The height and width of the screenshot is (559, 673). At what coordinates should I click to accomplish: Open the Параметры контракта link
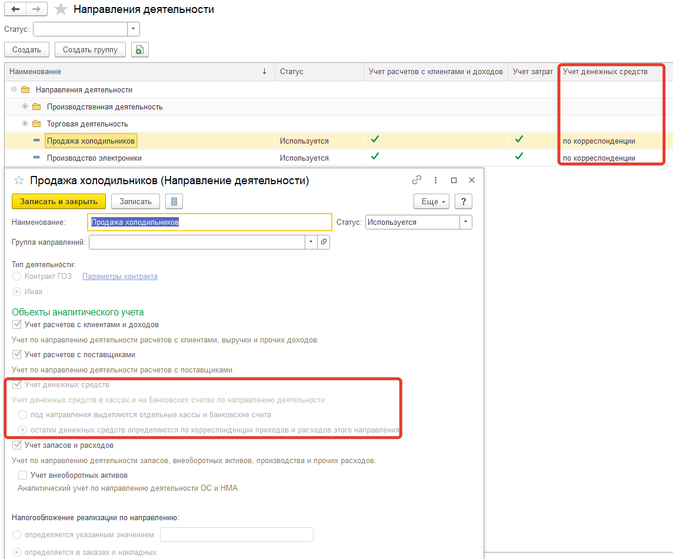(x=120, y=277)
